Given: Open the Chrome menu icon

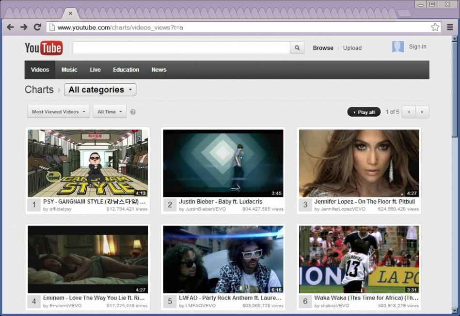Looking at the screenshot, I should 450,27.
